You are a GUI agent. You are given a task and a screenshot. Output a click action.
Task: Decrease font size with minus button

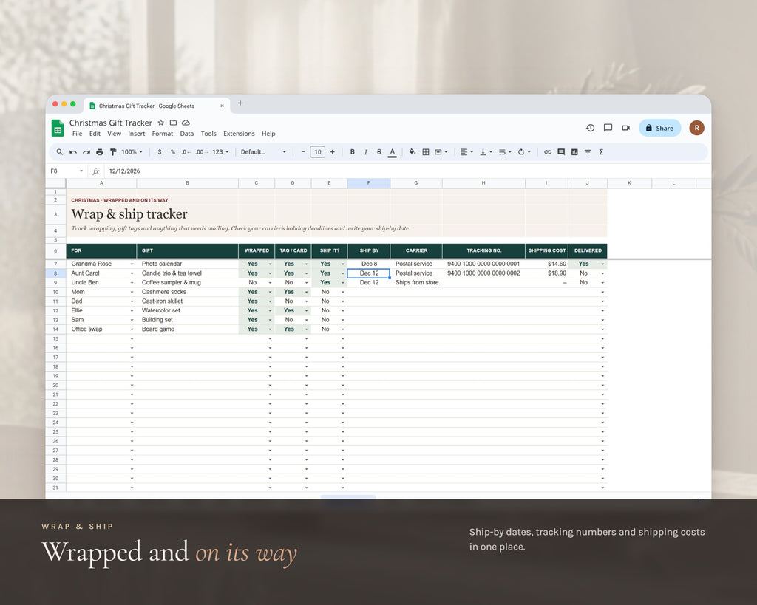tap(303, 152)
